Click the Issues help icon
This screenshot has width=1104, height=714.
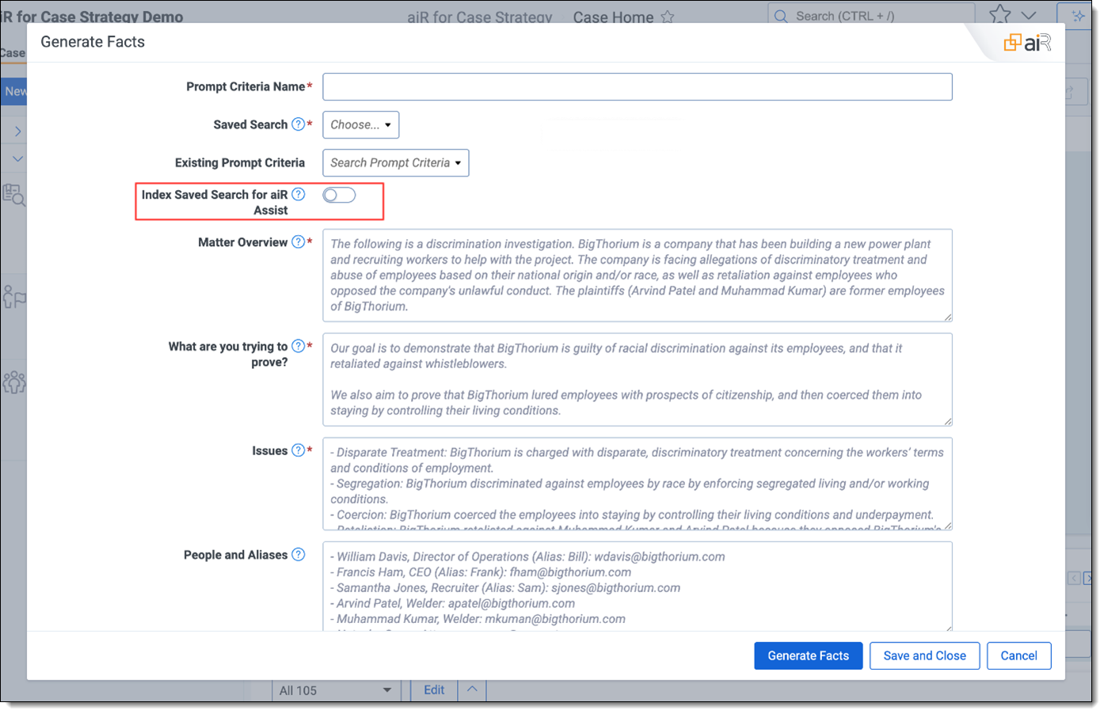[298, 450]
